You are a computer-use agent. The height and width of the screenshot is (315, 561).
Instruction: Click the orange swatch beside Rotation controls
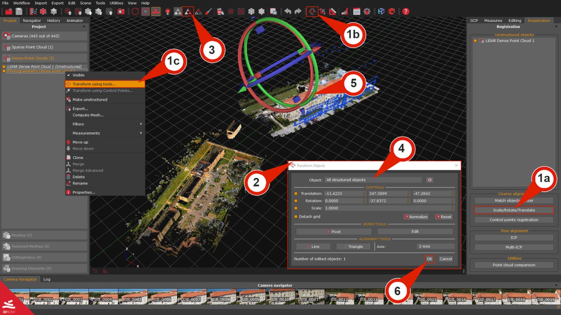pyautogui.click(x=297, y=201)
